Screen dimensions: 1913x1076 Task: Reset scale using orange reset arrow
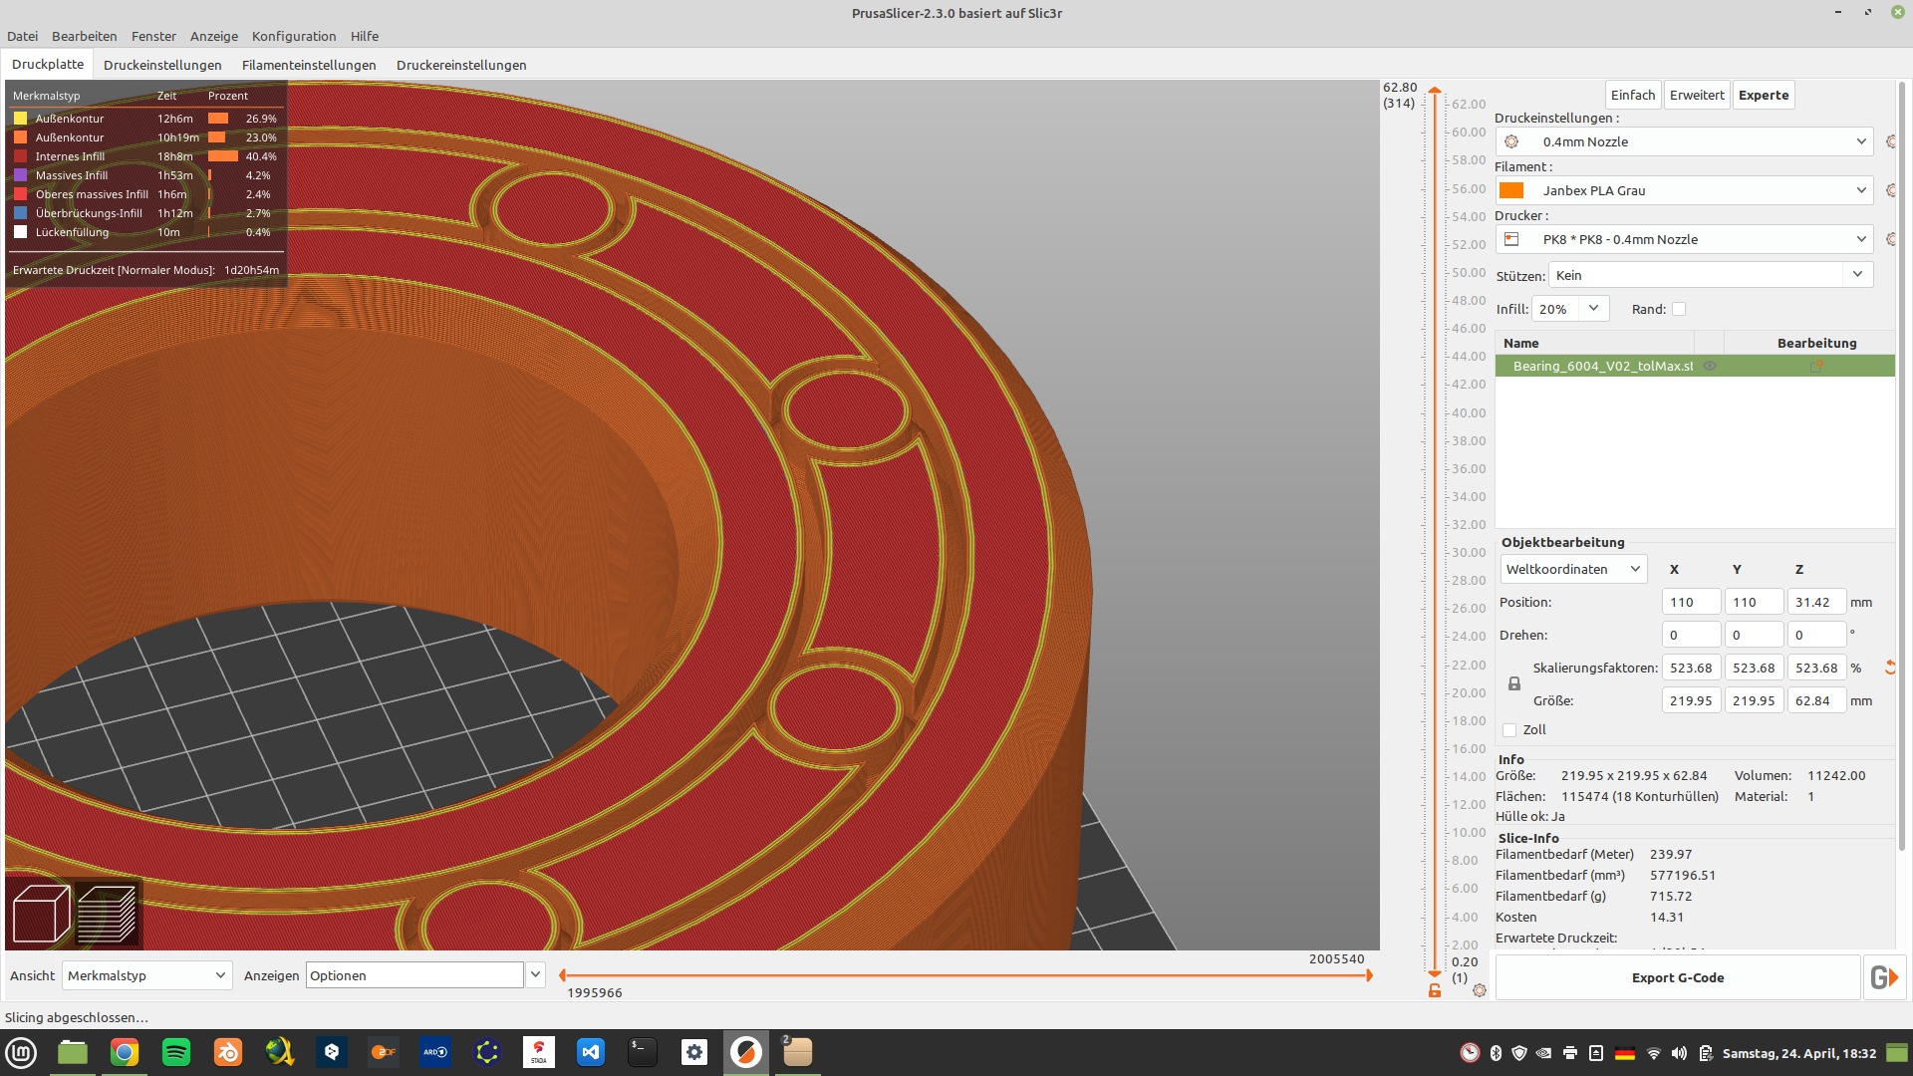(1889, 668)
